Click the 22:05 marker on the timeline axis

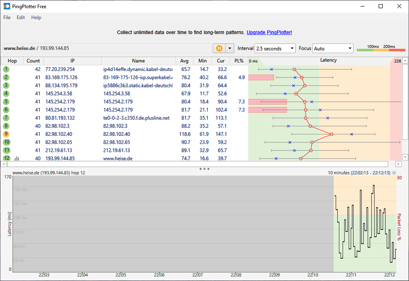coord(121,275)
